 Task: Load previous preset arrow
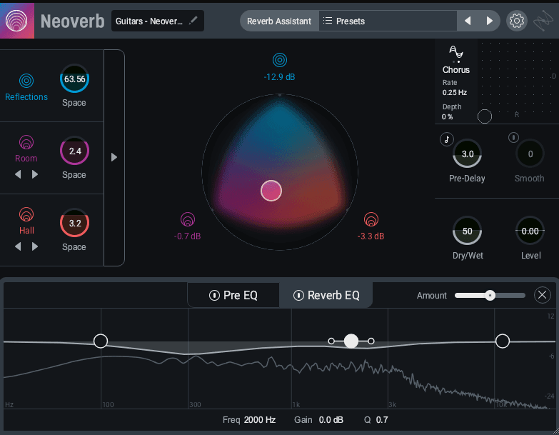click(x=468, y=21)
